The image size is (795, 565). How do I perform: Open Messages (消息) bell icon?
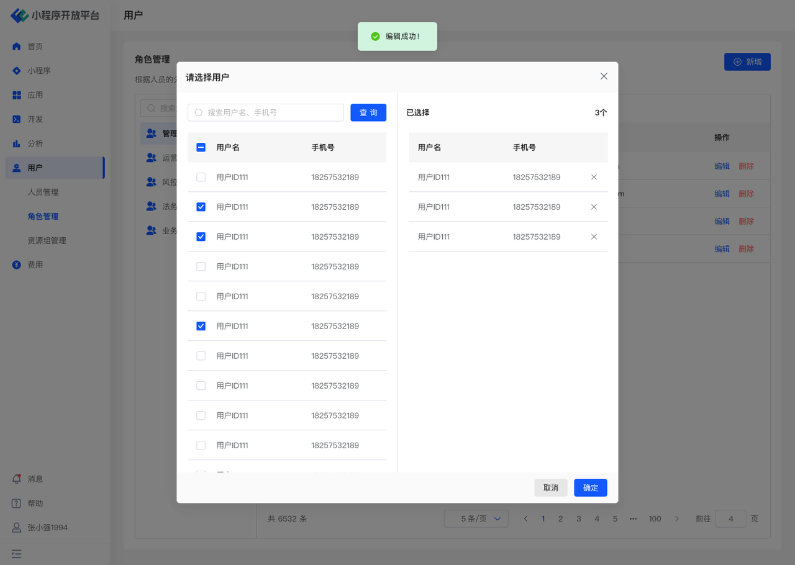17,479
